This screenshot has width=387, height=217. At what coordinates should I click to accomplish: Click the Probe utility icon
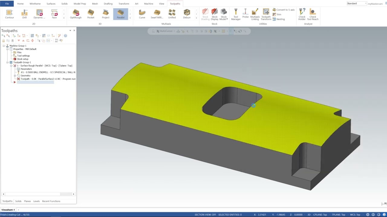click(246, 14)
